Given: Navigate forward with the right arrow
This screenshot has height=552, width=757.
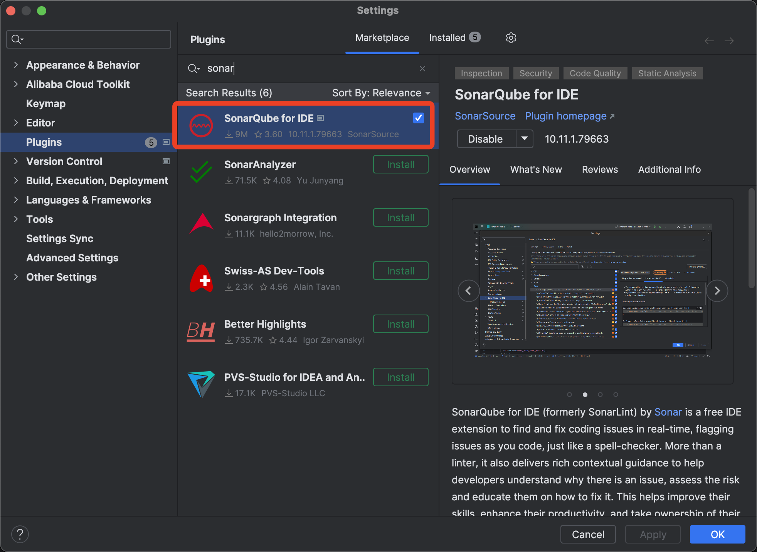Looking at the screenshot, I should [x=729, y=41].
